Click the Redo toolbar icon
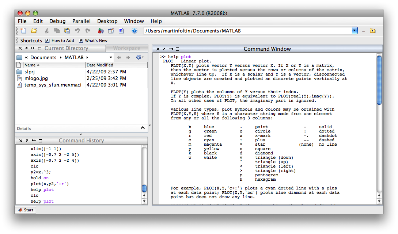The height and width of the screenshot is (234, 398). click(x=88, y=31)
